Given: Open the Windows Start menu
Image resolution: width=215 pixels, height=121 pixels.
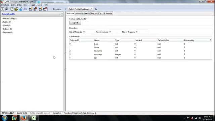Looking at the screenshot, I should pos(4,118).
